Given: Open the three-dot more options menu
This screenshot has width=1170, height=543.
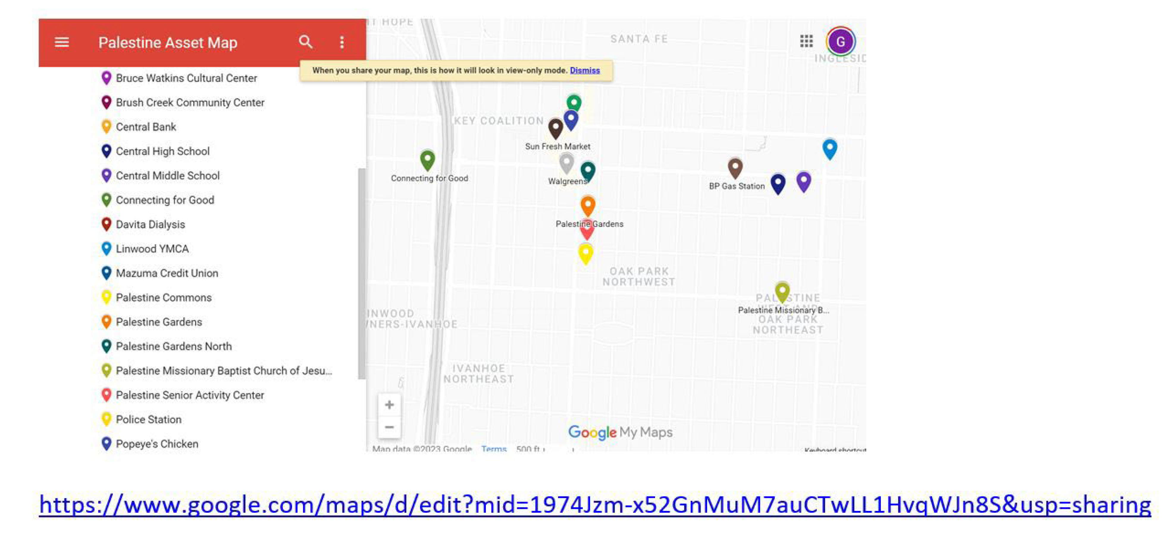Looking at the screenshot, I should (342, 43).
